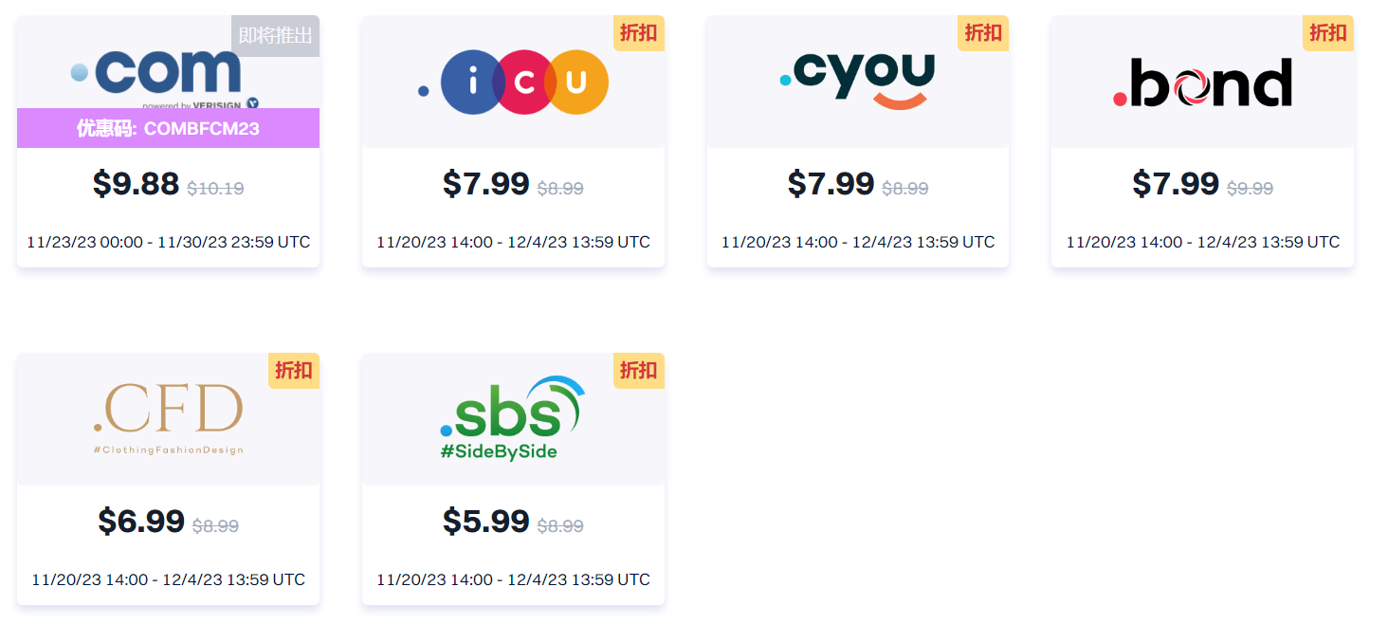
Task: Click the 即将推出 badge on .com card
Action: point(275,36)
